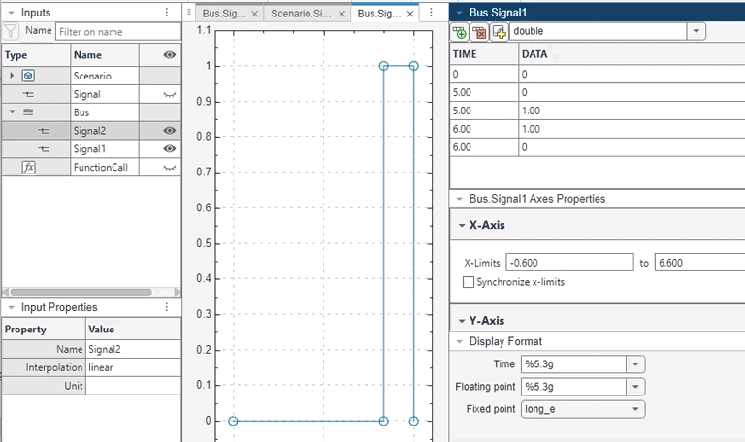Open the Input Properties three-dot menu
The width and height of the screenshot is (745, 442).
click(x=167, y=307)
